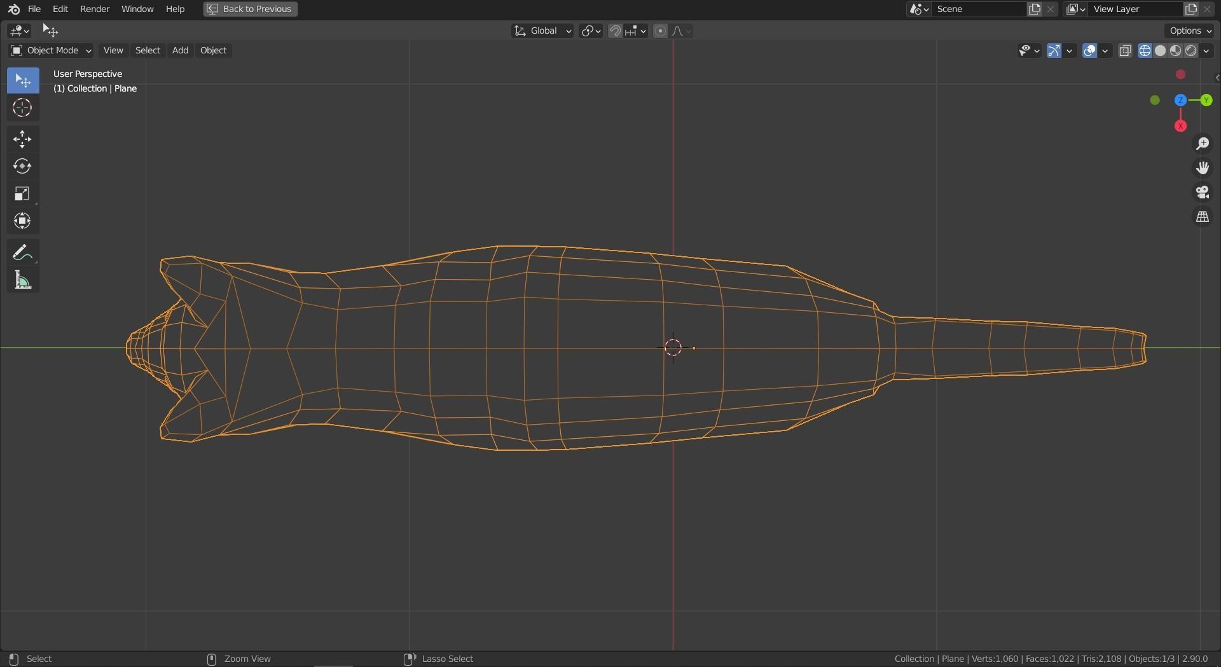Open the File menu
This screenshot has width=1221, height=667.
34,9
